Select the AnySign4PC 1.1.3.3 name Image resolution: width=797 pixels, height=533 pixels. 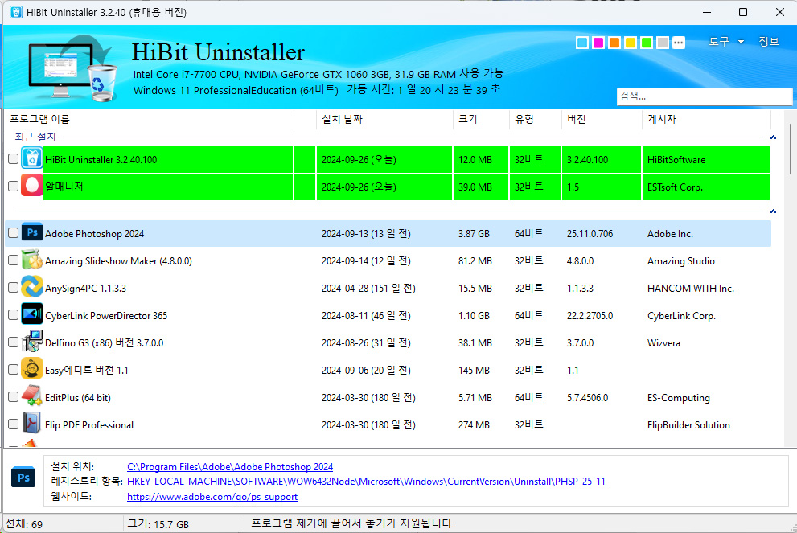pyautogui.click(x=85, y=289)
